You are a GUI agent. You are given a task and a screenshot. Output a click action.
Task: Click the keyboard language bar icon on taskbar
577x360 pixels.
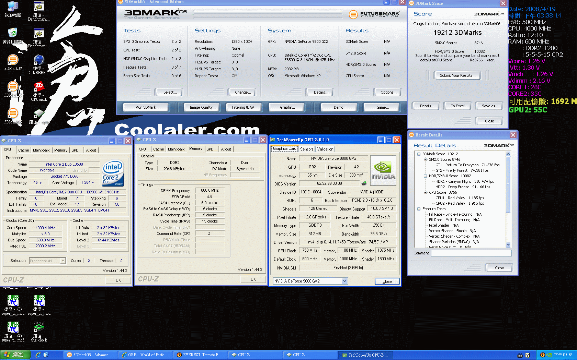pyautogui.click(x=520, y=355)
